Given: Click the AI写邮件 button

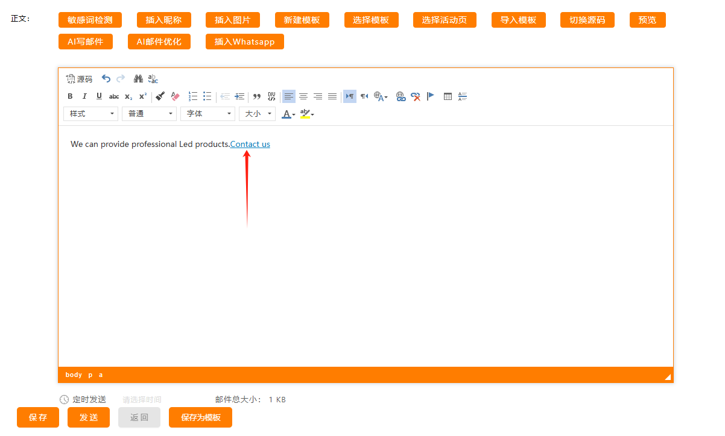Looking at the screenshot, I should (x=86, y=42).
